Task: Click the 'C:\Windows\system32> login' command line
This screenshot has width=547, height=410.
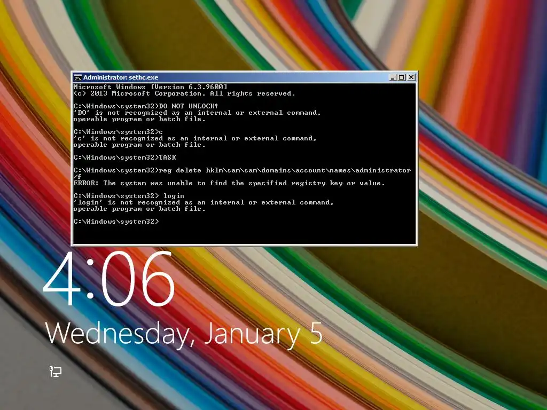Action: tap(129, 196)
